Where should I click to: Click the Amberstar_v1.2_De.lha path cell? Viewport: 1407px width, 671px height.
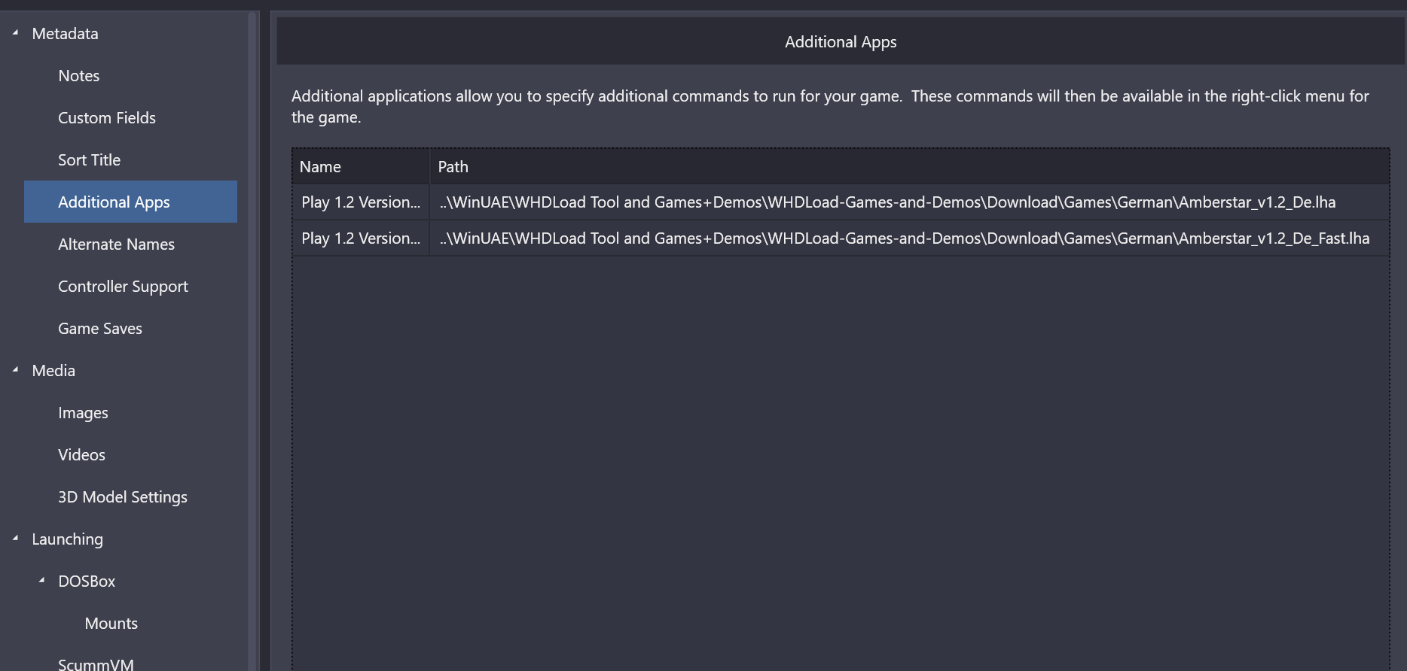[910, 202]
